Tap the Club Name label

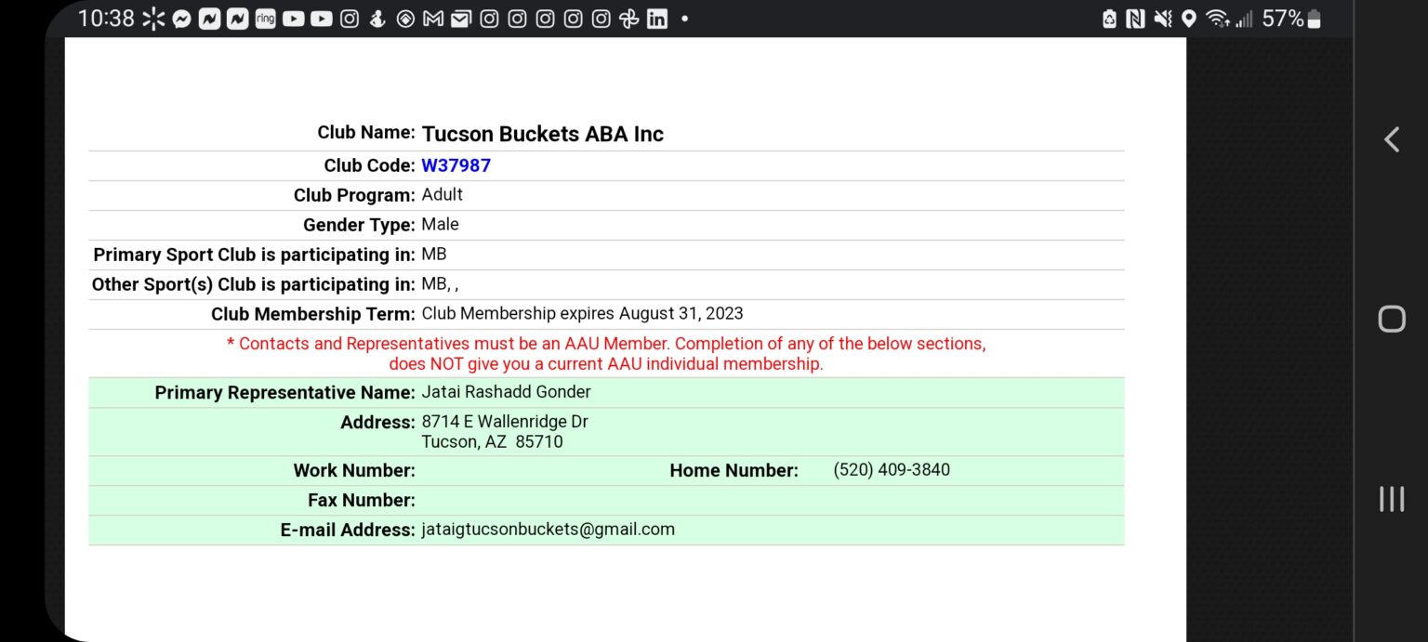pos(366,133)
